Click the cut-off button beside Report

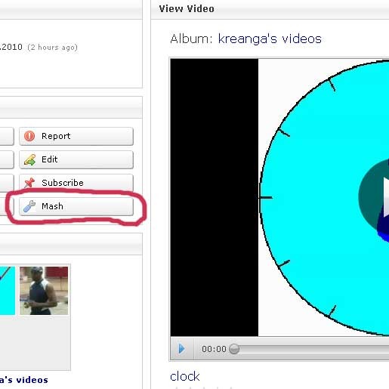coord(7,136)
